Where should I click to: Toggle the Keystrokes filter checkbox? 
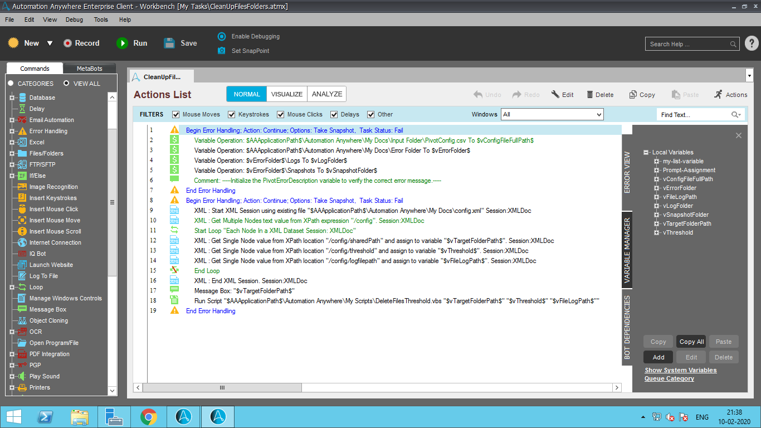click(x=232, y=115)
